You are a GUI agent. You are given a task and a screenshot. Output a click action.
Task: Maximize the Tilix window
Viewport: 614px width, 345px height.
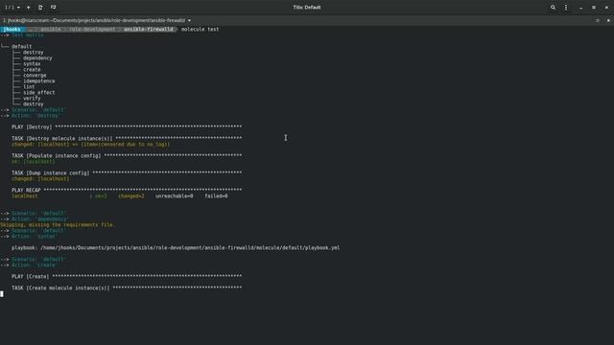click(x=594, y=8)
